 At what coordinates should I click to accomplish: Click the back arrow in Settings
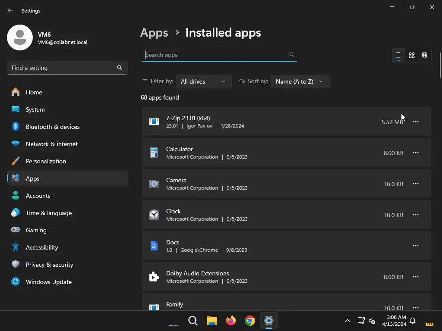[x=10, y=10]
